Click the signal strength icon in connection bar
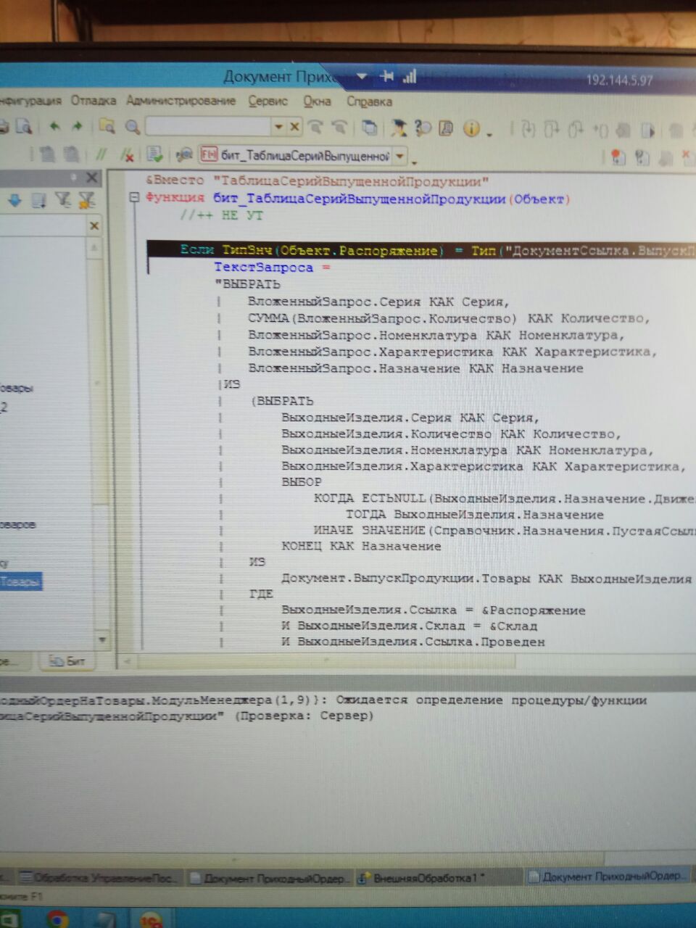 coord(410,75)
